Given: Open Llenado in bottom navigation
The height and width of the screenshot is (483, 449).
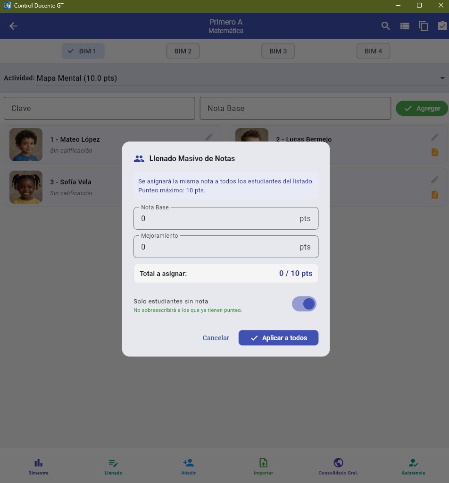Looking at the screenshot, I should 113,466.
